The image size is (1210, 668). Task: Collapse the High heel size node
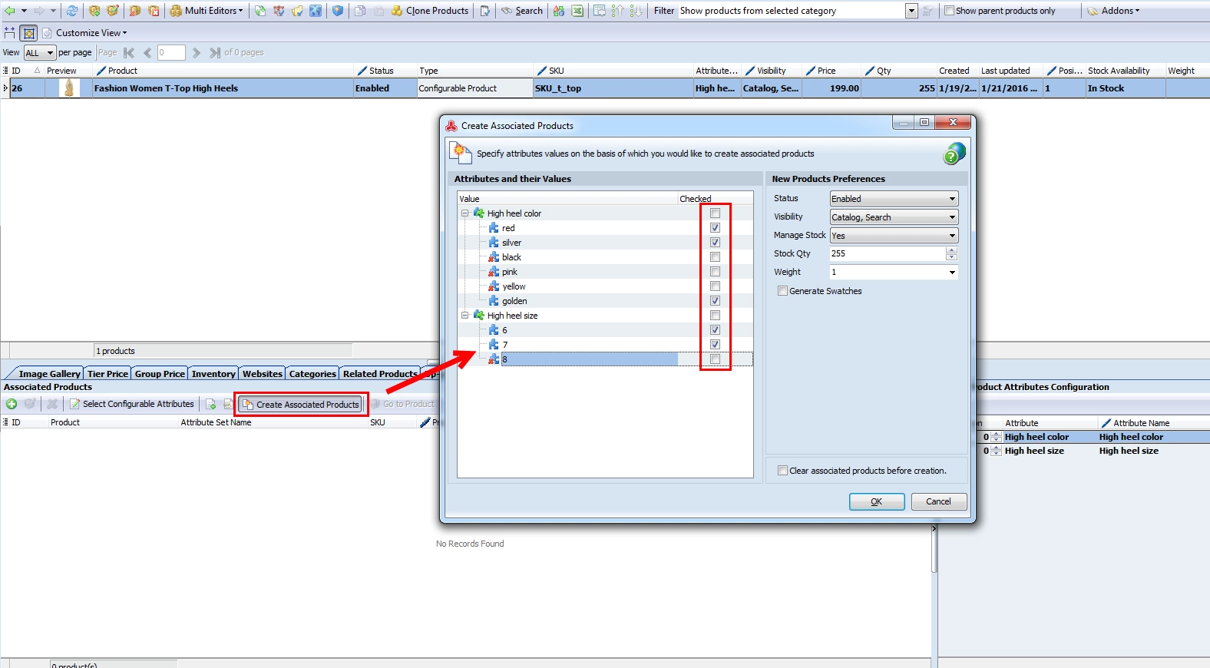click(x=464, y=316)
